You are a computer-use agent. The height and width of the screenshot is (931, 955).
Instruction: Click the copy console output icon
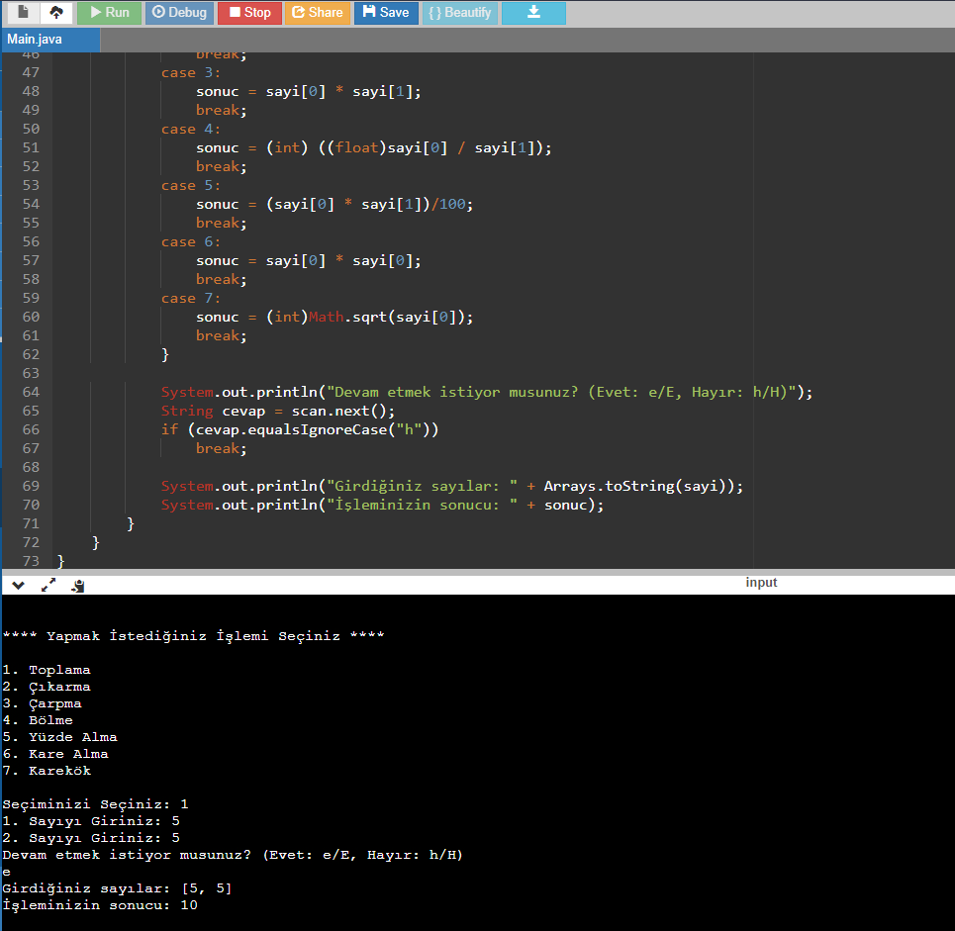[x=77, y=586]
